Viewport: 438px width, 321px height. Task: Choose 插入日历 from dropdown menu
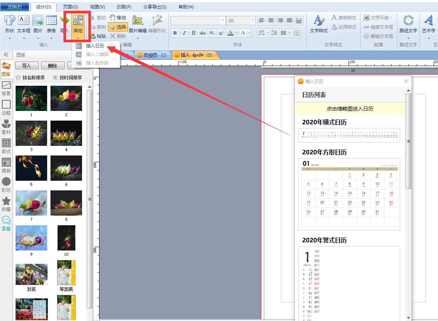[96, 46]
